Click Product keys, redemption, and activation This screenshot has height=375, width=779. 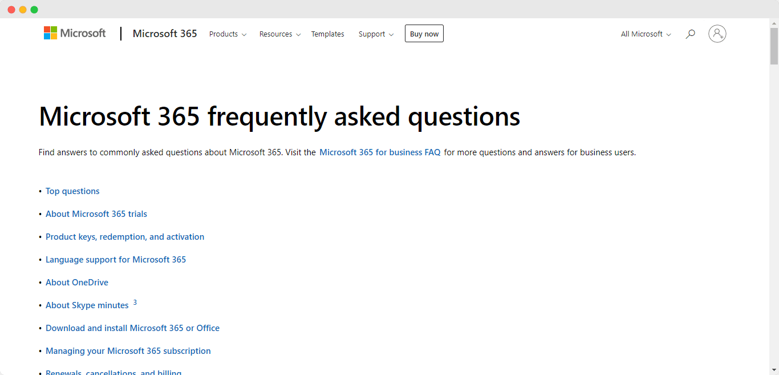(124, 236)
